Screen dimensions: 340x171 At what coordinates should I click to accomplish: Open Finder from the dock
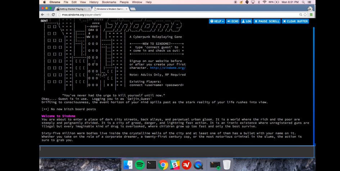pos(128,165)
